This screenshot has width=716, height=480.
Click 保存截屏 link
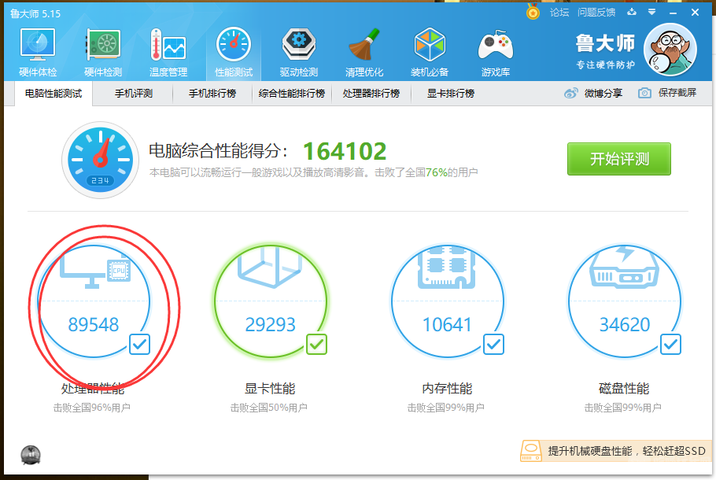(x=677, y=93)
